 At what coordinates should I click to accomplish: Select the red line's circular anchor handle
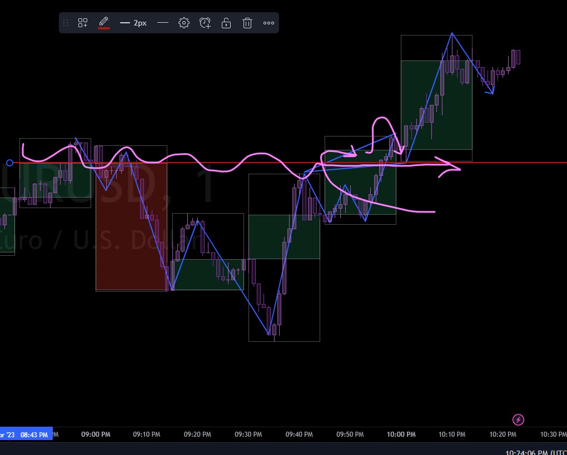10,163
